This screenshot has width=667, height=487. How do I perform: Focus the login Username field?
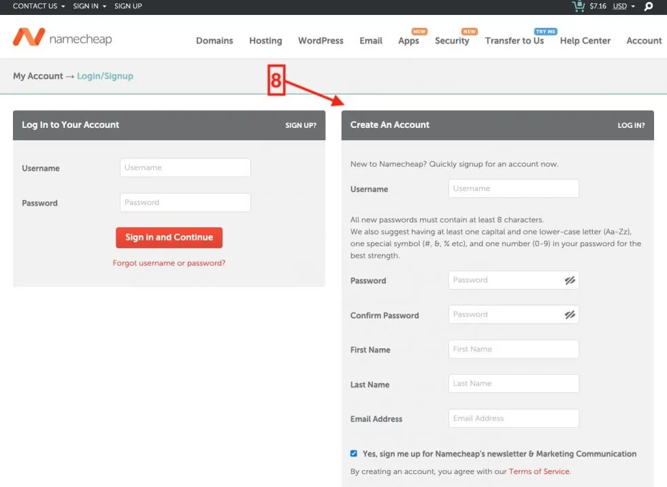pos(185,167)
